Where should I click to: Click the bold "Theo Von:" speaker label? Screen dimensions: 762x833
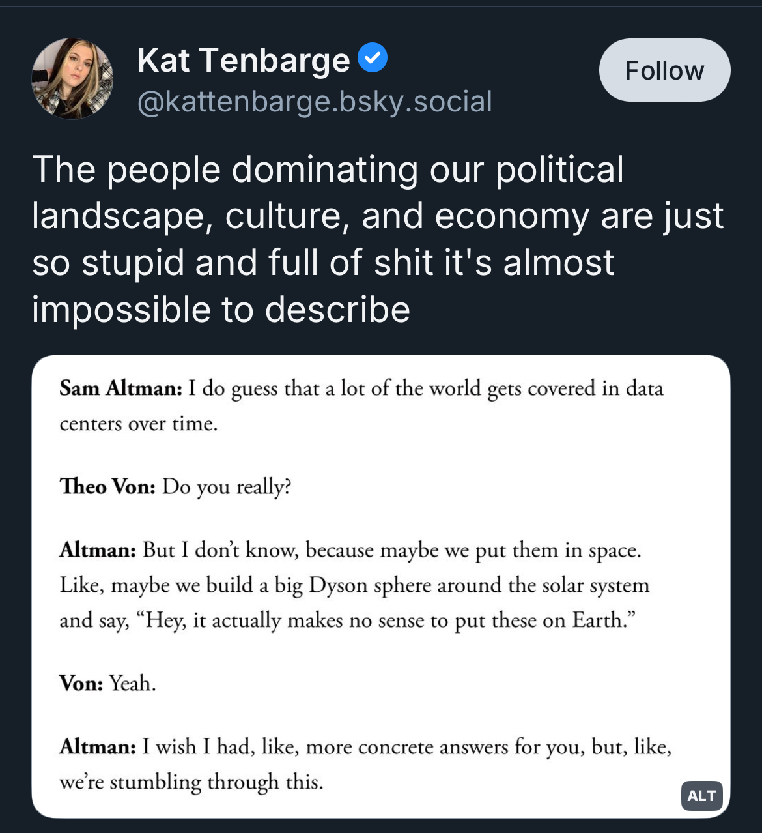107,486
